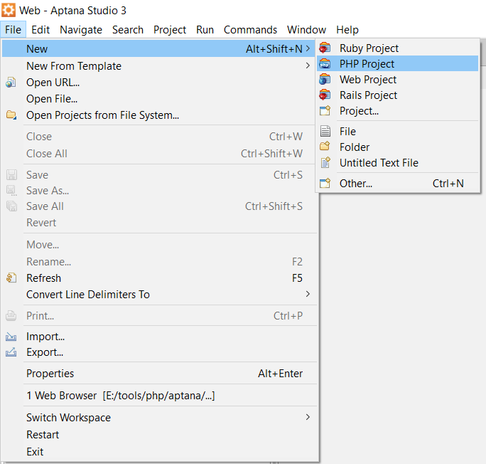This screenshot has height=464, width=486.
Task: Select Refresh in the File menu
Action: coord(160,278)
